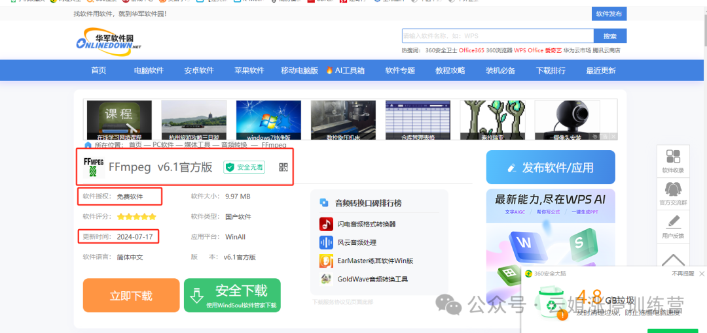The width and height of the screenshot is (707, 333).
Task: Click the 闪电音频格式转换器 icon
Action: [326, 224]
